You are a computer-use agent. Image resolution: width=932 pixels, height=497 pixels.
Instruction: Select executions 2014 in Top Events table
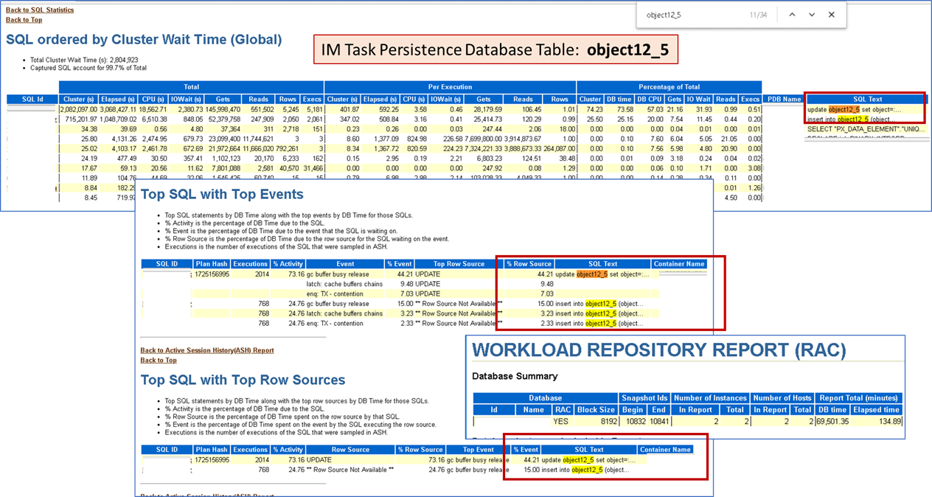click(261, 274)
